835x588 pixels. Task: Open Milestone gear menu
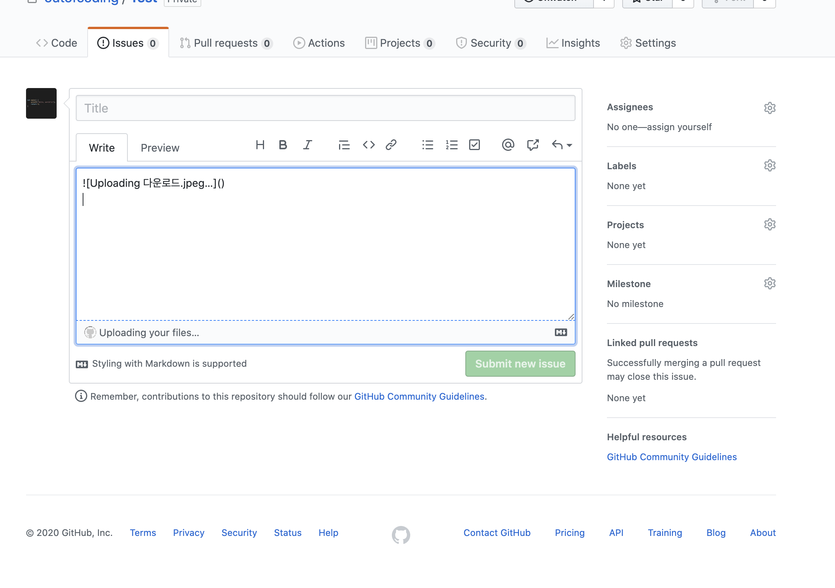tap(770, 284)
